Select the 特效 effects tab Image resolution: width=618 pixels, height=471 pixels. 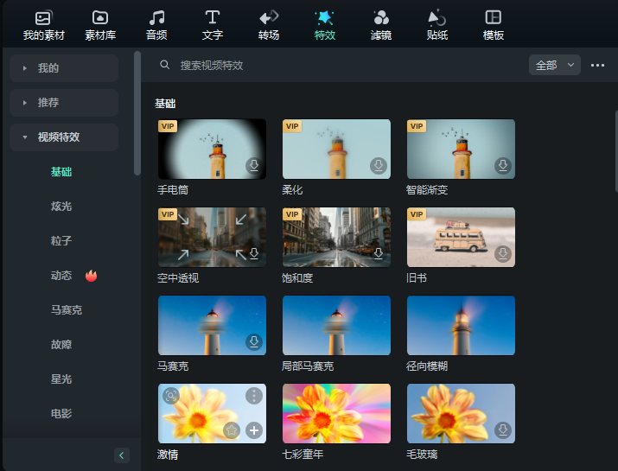[325, 26]
